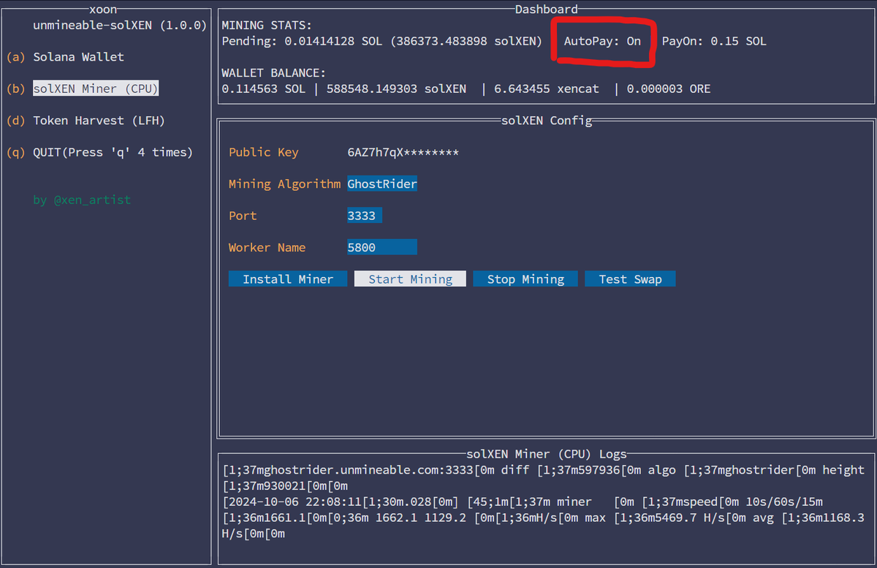Click the WALLET BALANCE heading
877x568 pixels.
coord(274,73)
